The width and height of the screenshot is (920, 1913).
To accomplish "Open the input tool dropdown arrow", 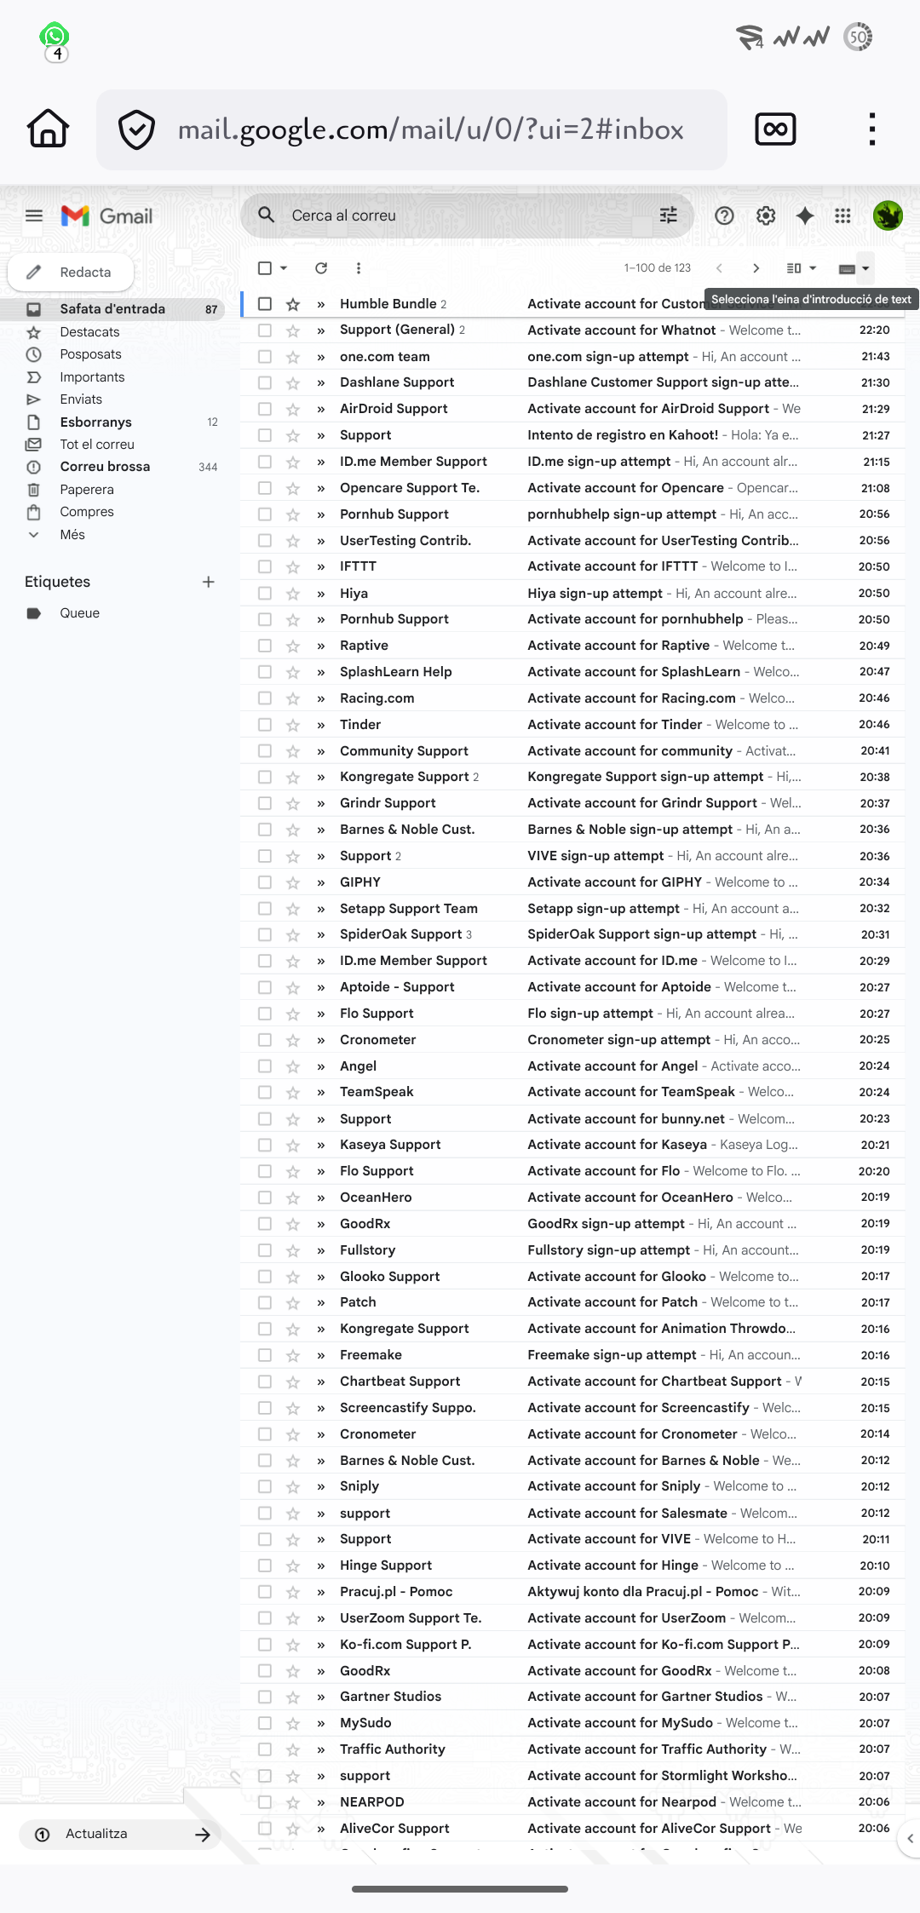I will pos(865,268).
